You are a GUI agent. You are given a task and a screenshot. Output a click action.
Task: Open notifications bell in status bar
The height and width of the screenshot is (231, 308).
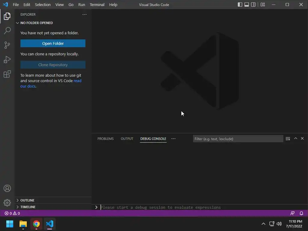[301, 213]
